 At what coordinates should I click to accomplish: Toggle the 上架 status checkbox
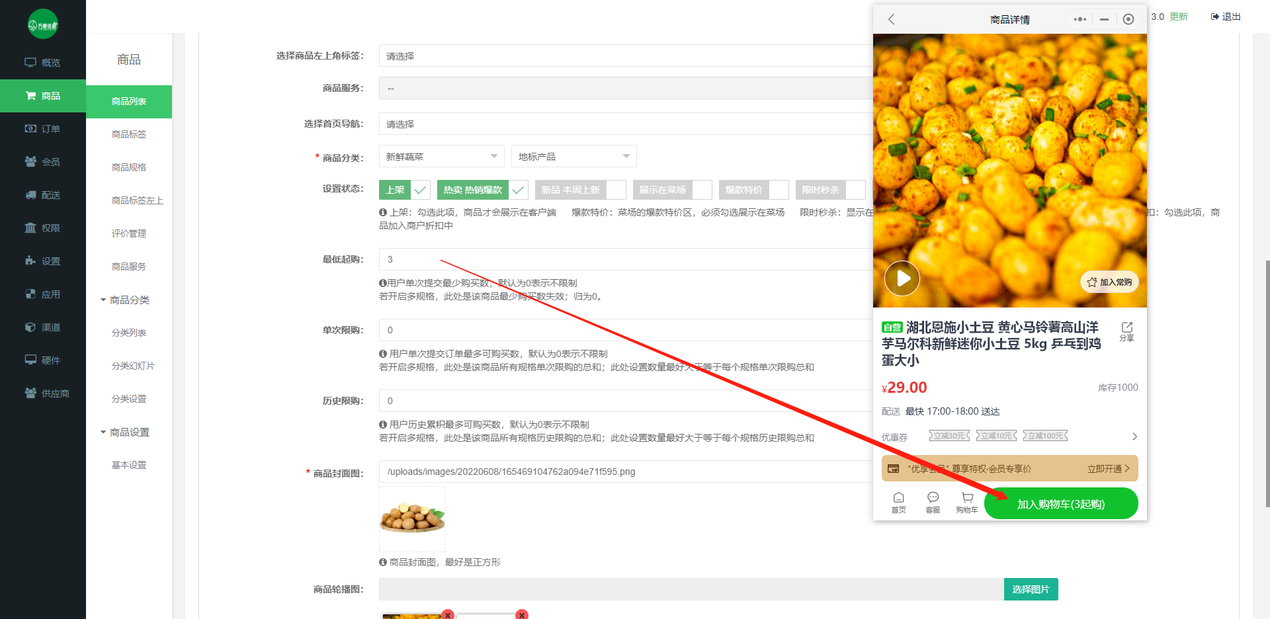tap(420, 190)
